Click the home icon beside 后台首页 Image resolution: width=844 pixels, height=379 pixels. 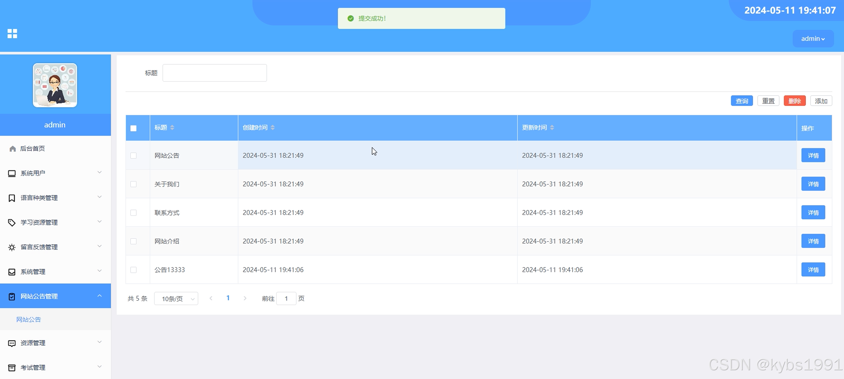(x=12, y=149)
